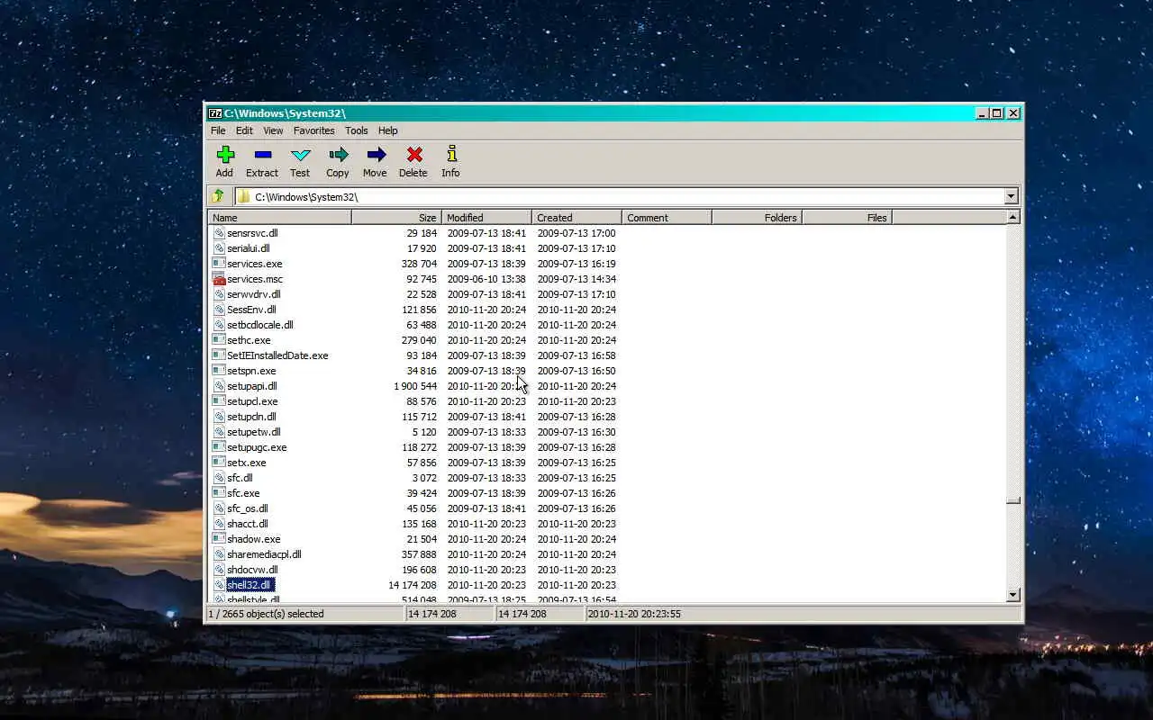Select the file setupdn.dll
Viewport: 1153px width, 720px height.
tap(251, 417)
